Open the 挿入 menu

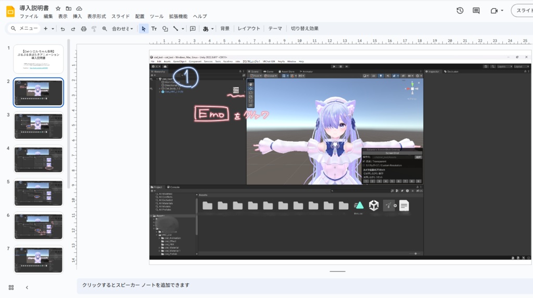(77, 16)
